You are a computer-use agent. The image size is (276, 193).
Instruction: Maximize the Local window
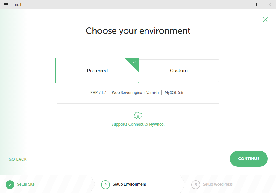click(x=258, y=4)
